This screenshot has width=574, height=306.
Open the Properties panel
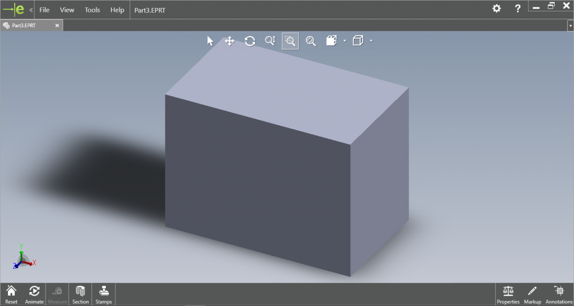(508, 294)
